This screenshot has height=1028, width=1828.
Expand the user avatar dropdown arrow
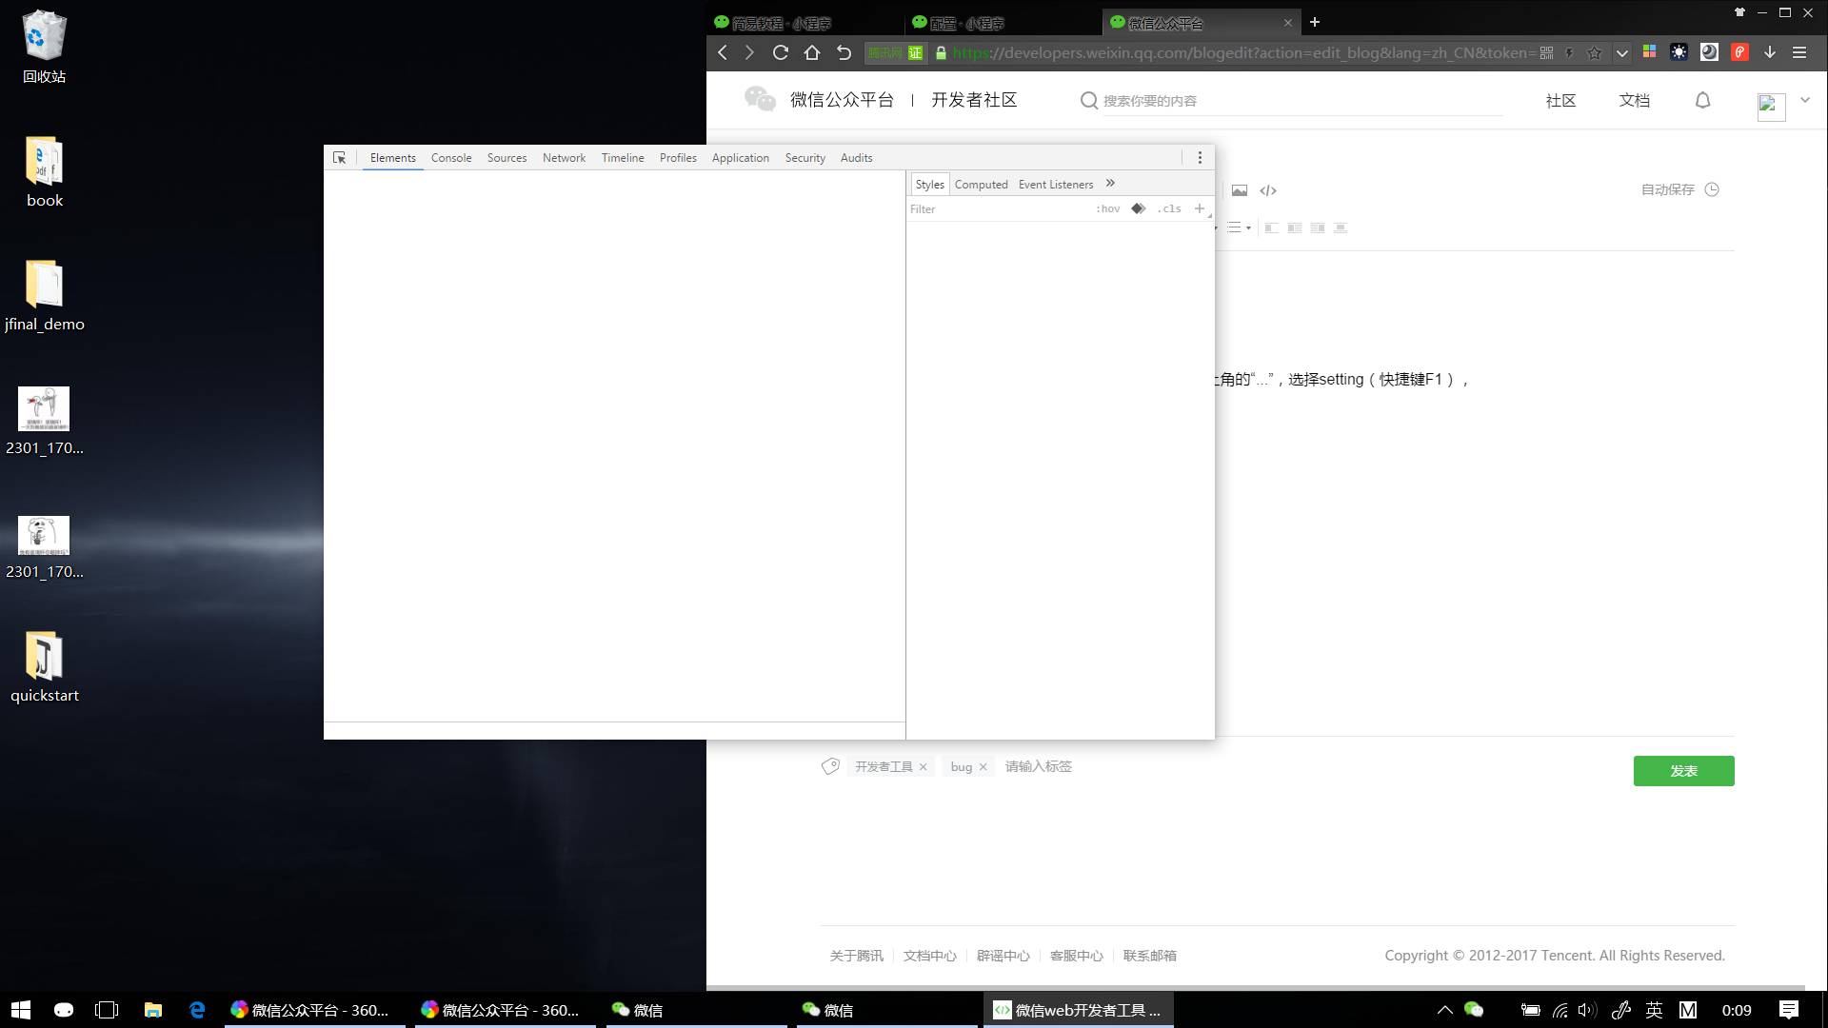1804,100
